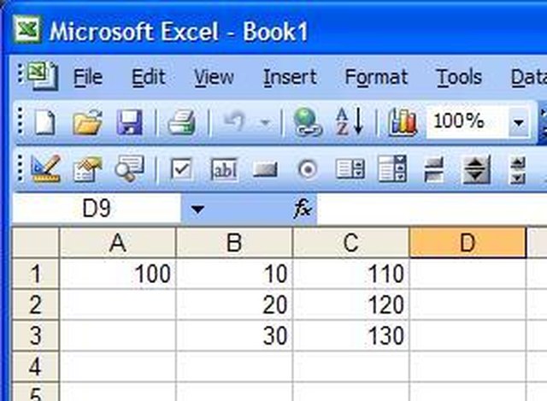547x401 pixels.
Task: Click the View Code magnifier icon
Action: (x=129, y=169)
